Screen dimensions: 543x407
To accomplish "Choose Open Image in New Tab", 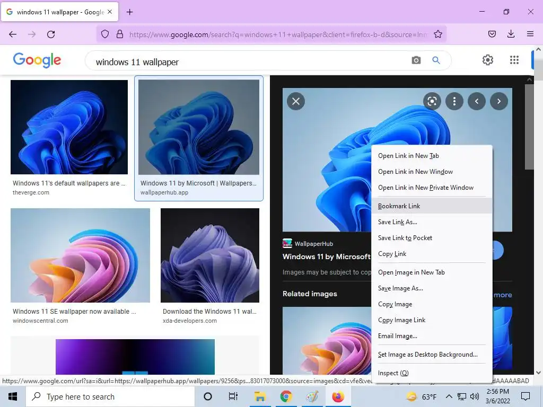I will pyautogui.click(x=432, y=272).
